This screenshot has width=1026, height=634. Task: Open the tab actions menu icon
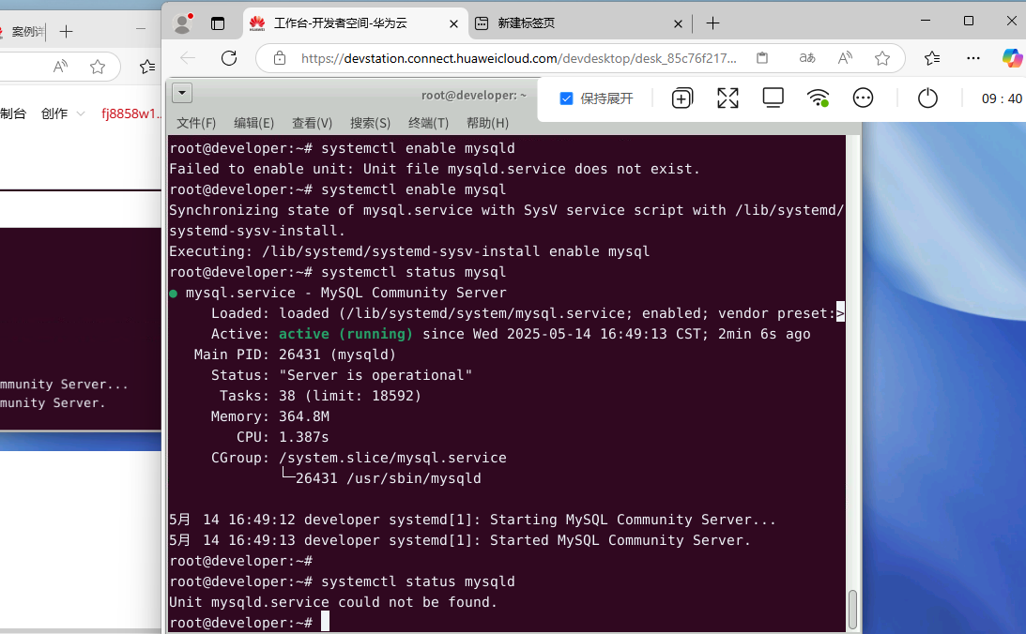pos(218,23)
